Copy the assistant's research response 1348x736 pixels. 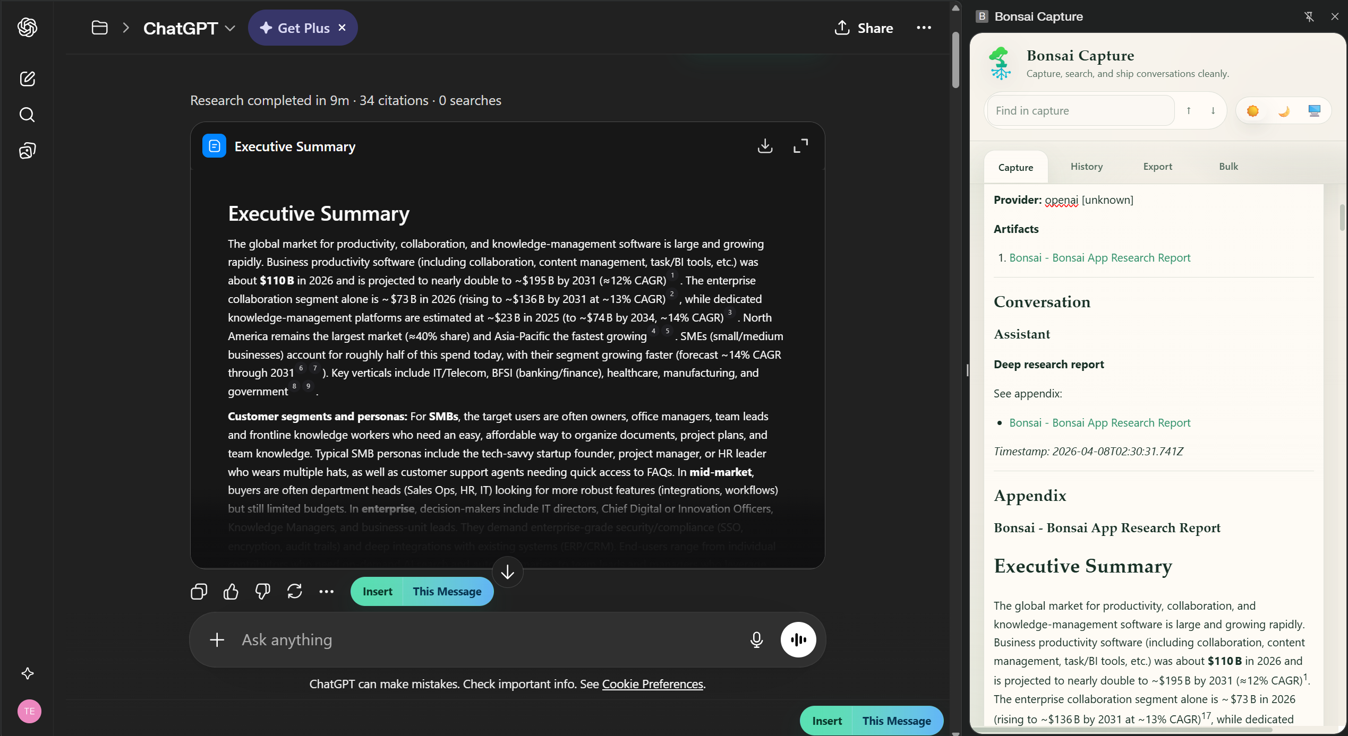tap(198, 591)
